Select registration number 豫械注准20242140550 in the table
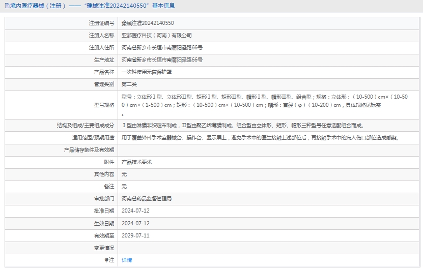Image resolution: width=423 pixels, height=270 pixels. [x=148, y=23]
